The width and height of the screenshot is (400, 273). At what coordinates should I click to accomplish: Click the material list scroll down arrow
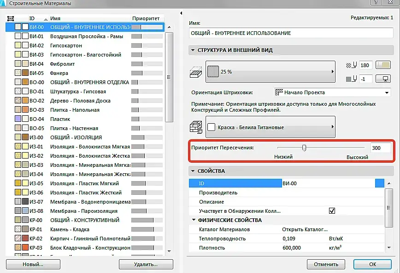[169, 251]
